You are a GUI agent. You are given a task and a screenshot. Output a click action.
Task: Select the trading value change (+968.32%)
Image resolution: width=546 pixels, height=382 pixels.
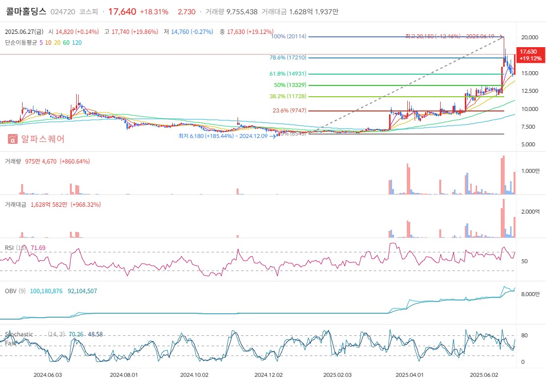pyautogui.click(x=86, y=205)
